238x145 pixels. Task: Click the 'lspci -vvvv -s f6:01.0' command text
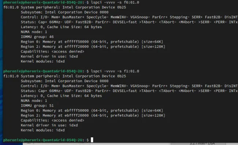115,2
